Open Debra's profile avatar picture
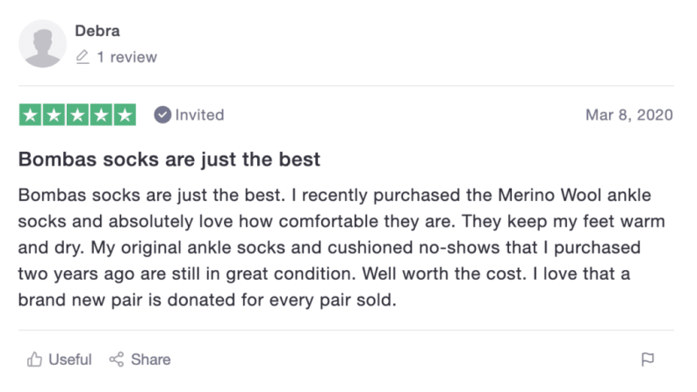Image resolution: width=697 pixels, height=392 pixels. click(x=43, y=44)
